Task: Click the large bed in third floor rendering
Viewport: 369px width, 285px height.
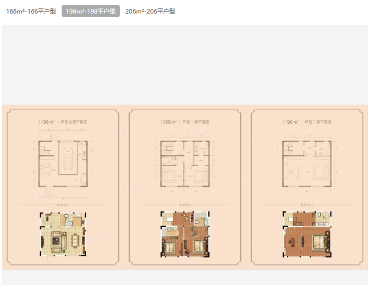Action: pos(320,243)
